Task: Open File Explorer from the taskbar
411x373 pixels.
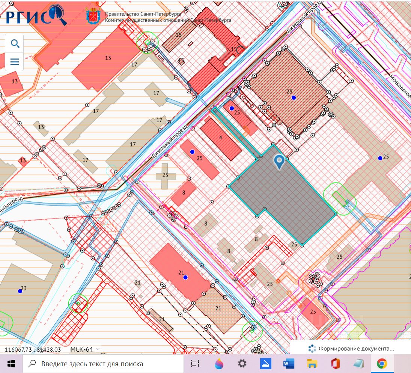Action: coord(312,364)
